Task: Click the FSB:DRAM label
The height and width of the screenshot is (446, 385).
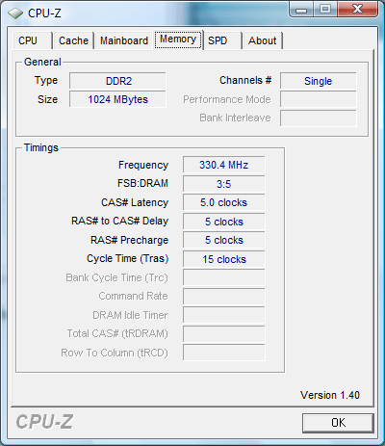Action: click(142, 183)
